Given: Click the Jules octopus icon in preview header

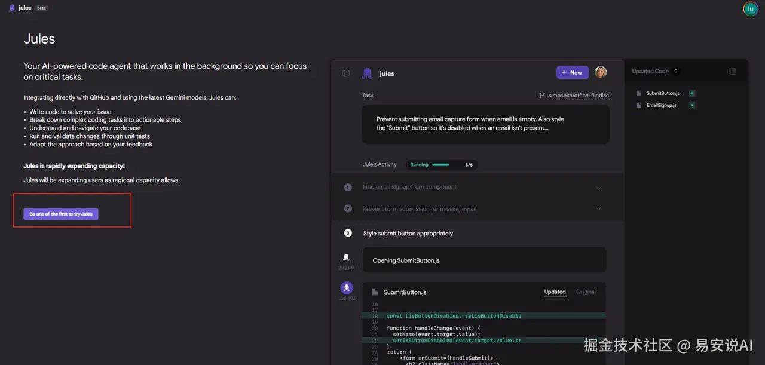Looking at the screenshot, I should point(367,73).
